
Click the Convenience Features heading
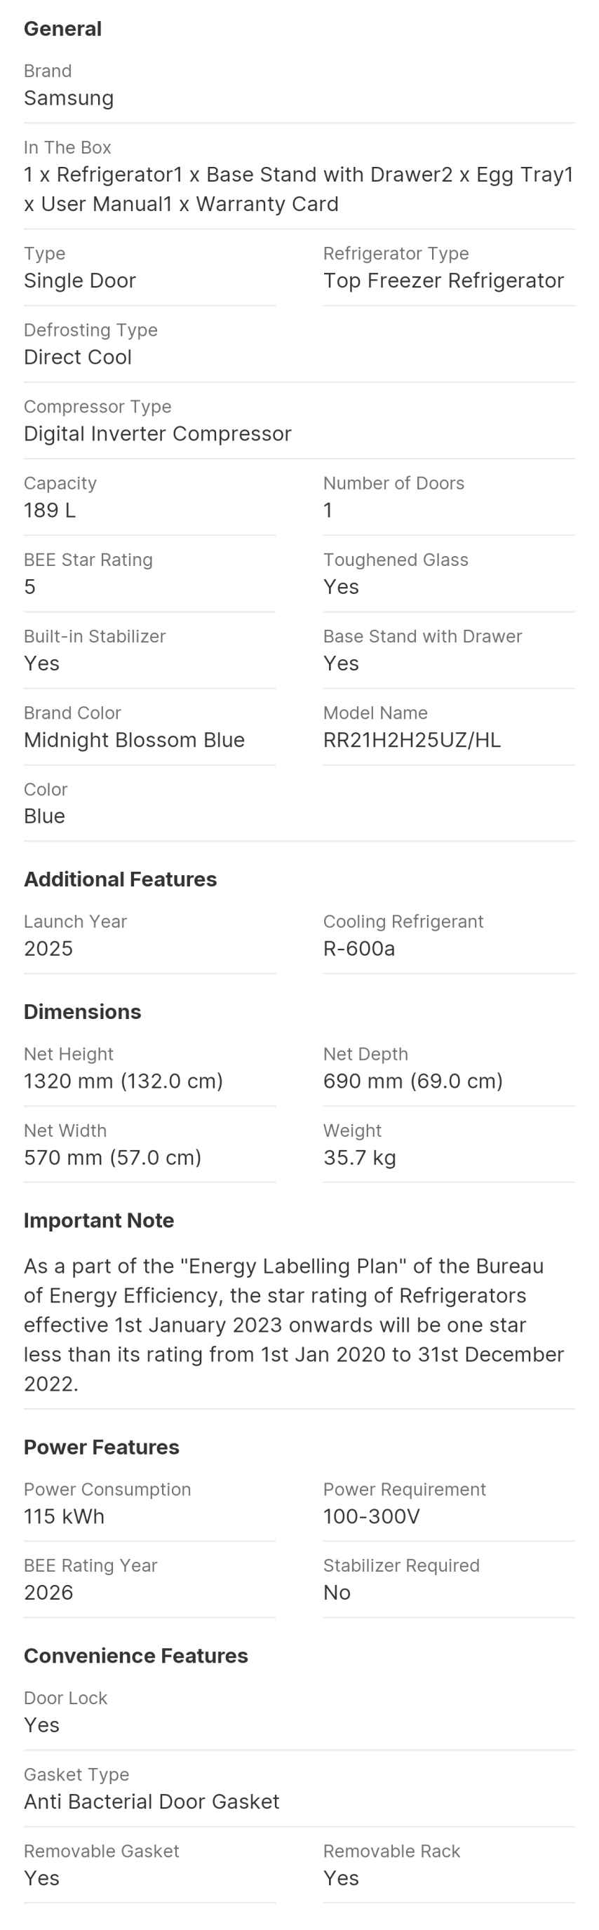click(x=135, y=1656)
